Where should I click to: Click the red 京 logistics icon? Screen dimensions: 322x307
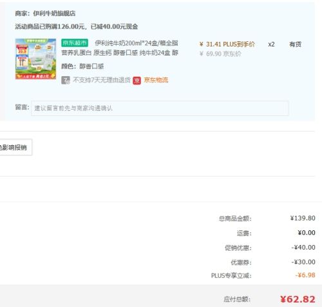pyautogui.click(x=137, y=81)
